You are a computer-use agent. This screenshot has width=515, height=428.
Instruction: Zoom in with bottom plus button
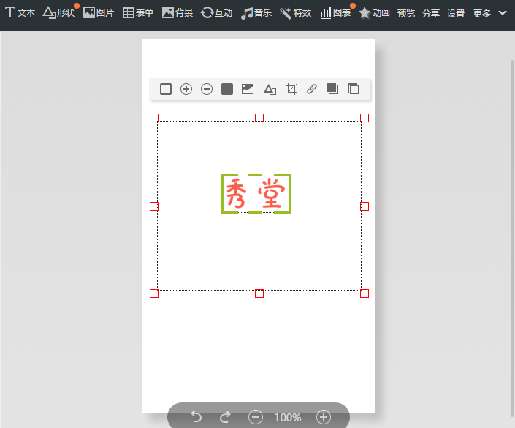(x=324, y=417)
